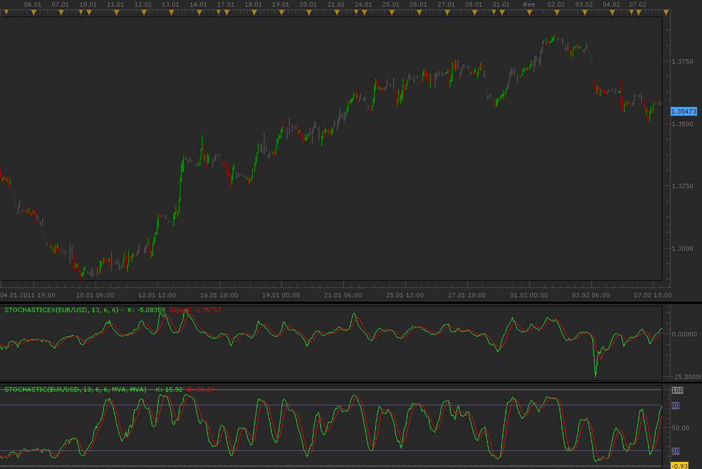This screenshot has height=469, width=702.
Task: Click the triangle marker under date 06.01
Action: [x=33, y=12]
